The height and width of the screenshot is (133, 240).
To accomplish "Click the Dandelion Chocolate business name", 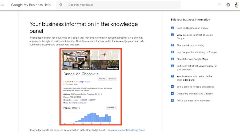I will tap(81, 74).
